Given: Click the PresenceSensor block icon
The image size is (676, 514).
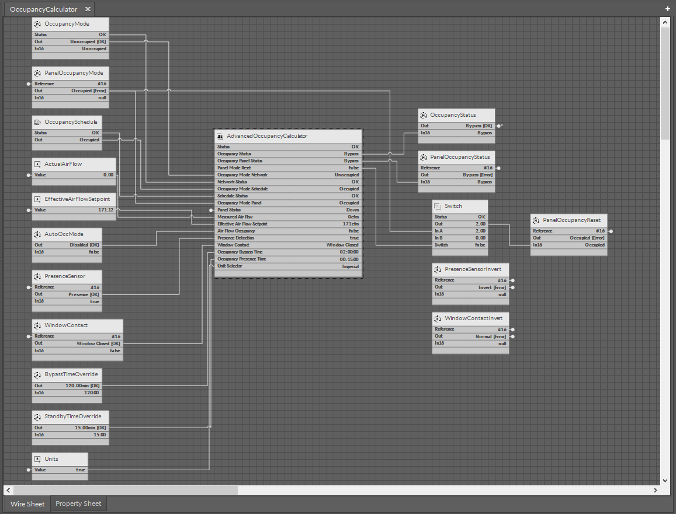Looking at the screenshot, I should tap(37, 276).
